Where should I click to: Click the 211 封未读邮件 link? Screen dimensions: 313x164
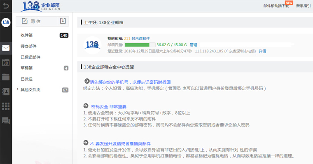pyautogui.click(x=137, y=38)
